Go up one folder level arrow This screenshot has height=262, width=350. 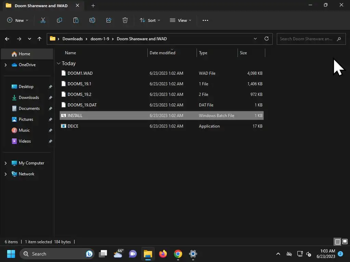(x=40, y=39)
